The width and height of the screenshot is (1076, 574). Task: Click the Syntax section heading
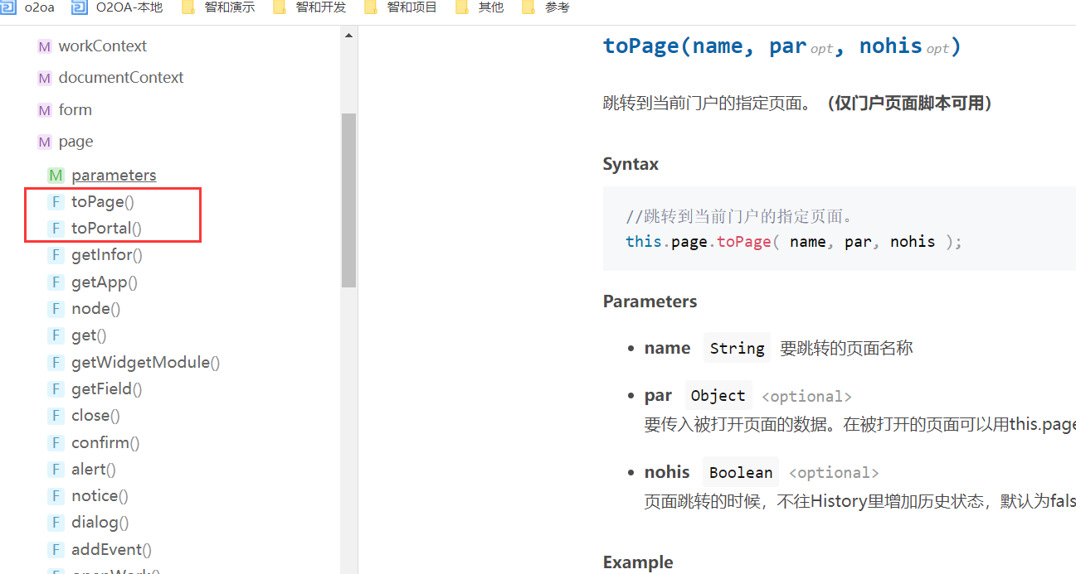pos(631,164)
